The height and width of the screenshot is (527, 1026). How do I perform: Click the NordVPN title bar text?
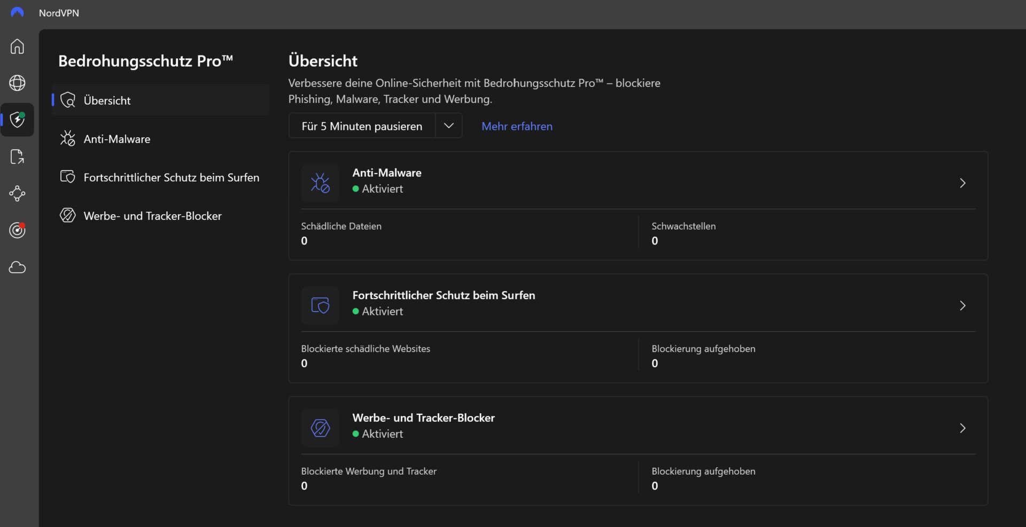pos(59,13)
